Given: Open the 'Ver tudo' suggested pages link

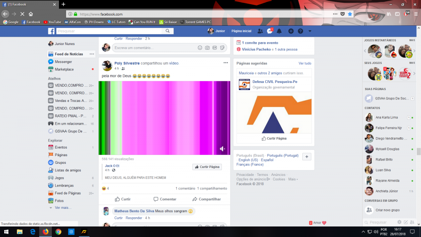Looking at the screenshot, I should [x=305, y=64].
